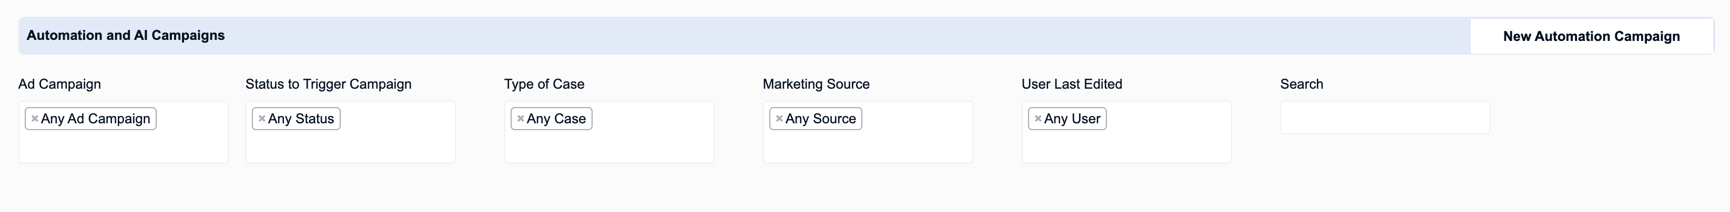
Task: Open the Marketing Source select box
Action: tap(868, 132)
